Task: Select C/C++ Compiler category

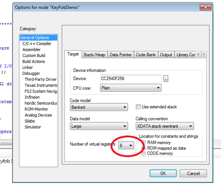Action: pos(37,43)
